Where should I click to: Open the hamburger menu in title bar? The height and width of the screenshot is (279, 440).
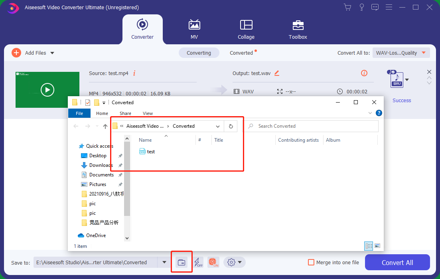pyautogui.click(x=389, y=7)
